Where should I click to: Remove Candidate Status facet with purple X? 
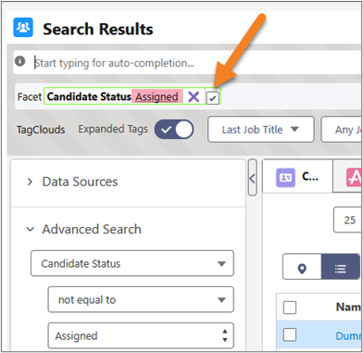pyautogui.click(x=194, y=97)
